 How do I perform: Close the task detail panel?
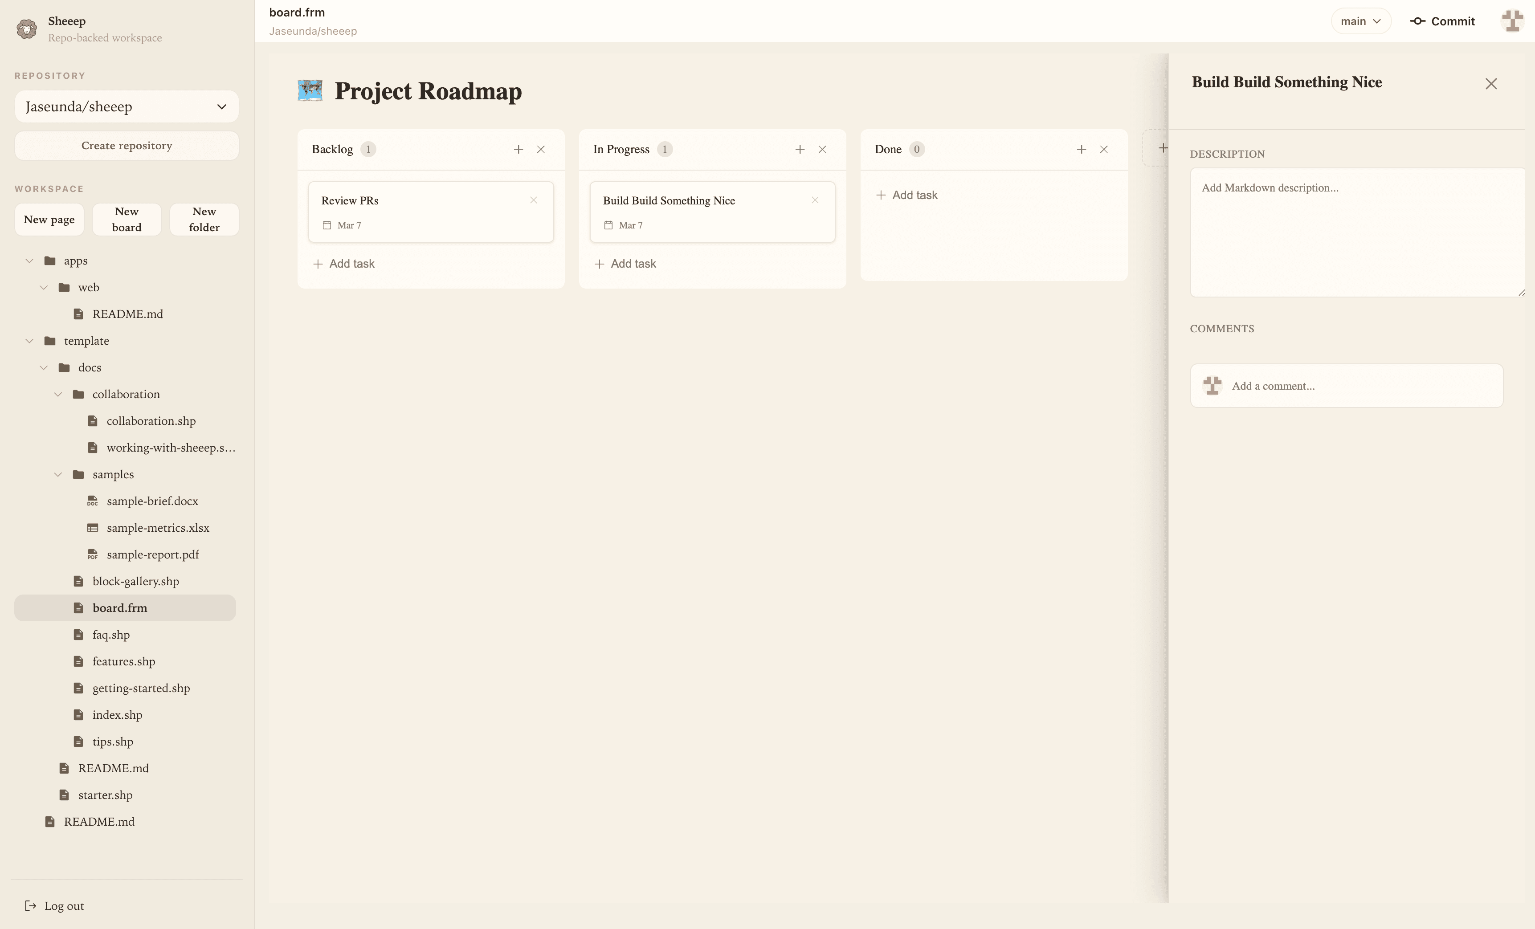(1491, 83)
